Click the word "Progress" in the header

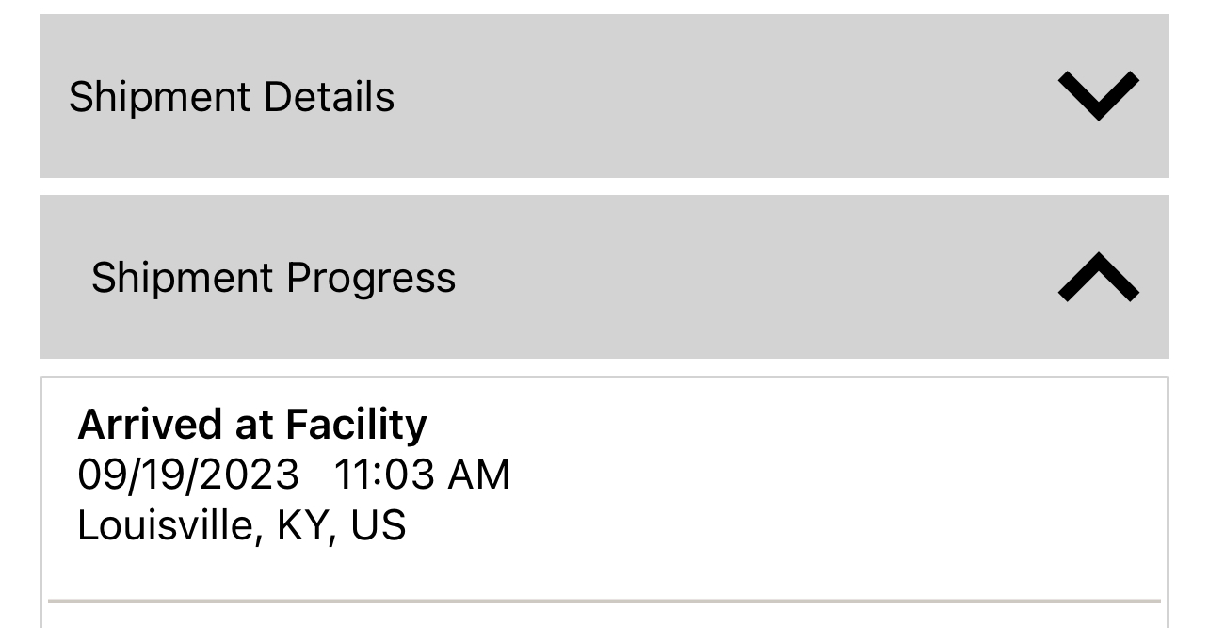click(x=371, y=278)
